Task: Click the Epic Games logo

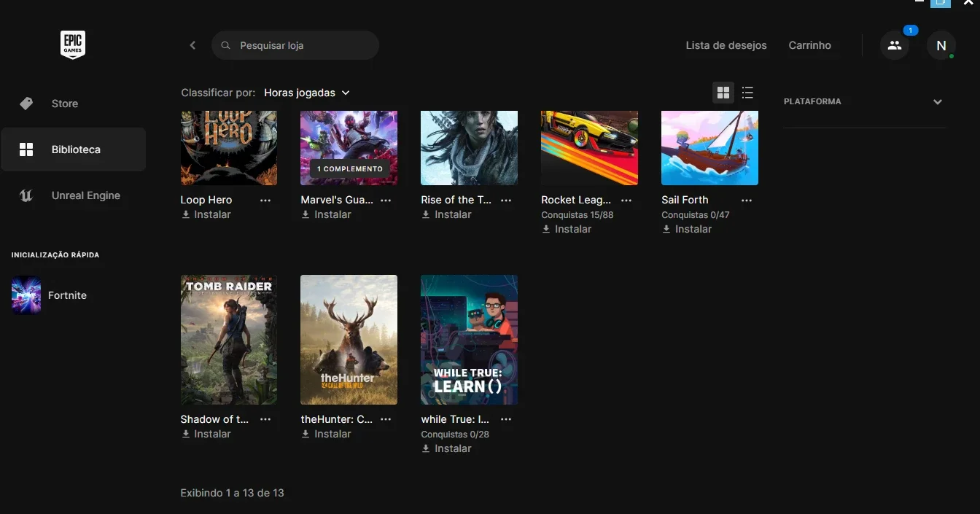Action: [x=73, y=44]
